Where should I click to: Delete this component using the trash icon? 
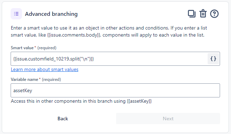click(x=203, y=14)
